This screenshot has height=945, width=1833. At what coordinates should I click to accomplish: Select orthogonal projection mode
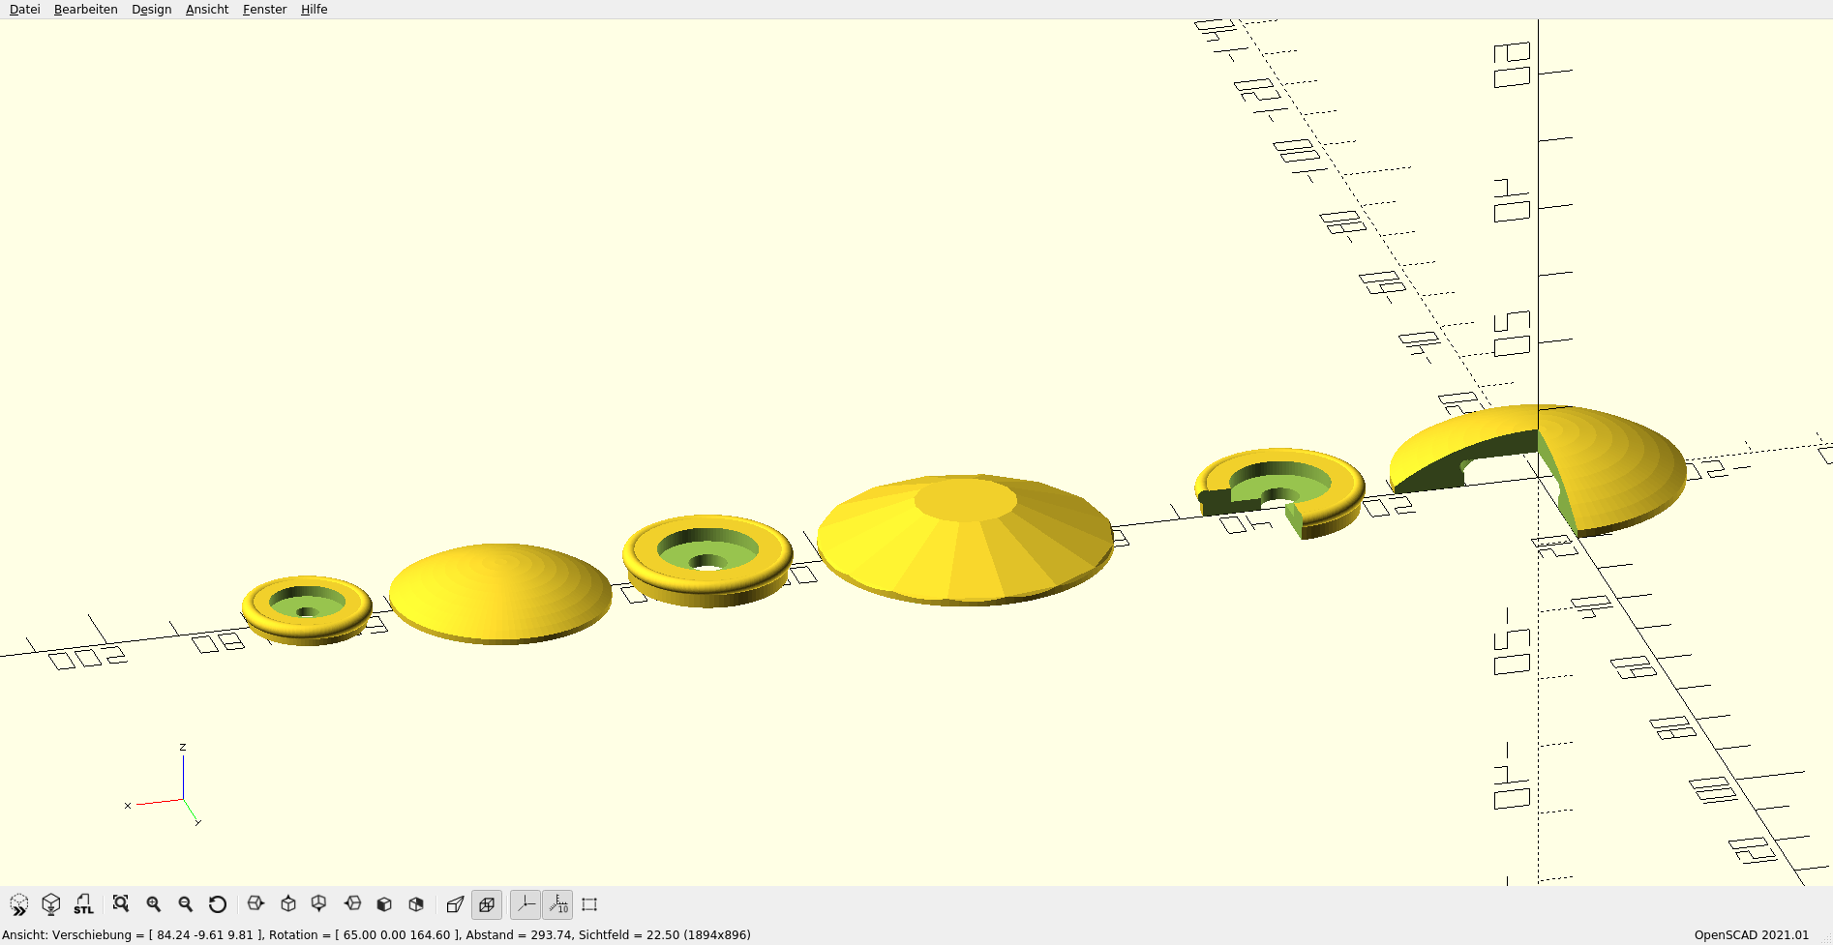pos(487,904)
